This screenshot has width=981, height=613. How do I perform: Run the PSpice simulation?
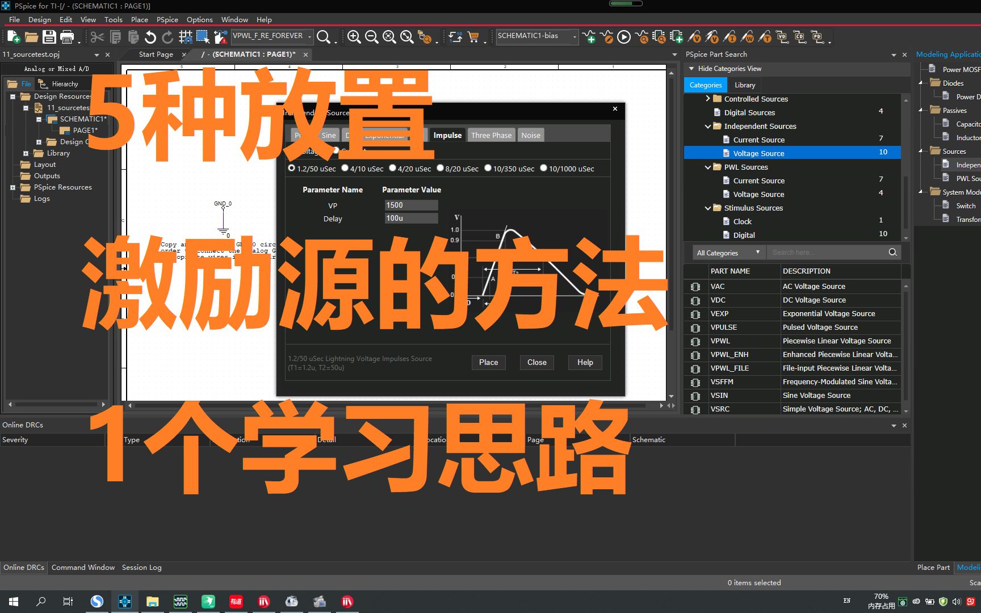(624, 37)
